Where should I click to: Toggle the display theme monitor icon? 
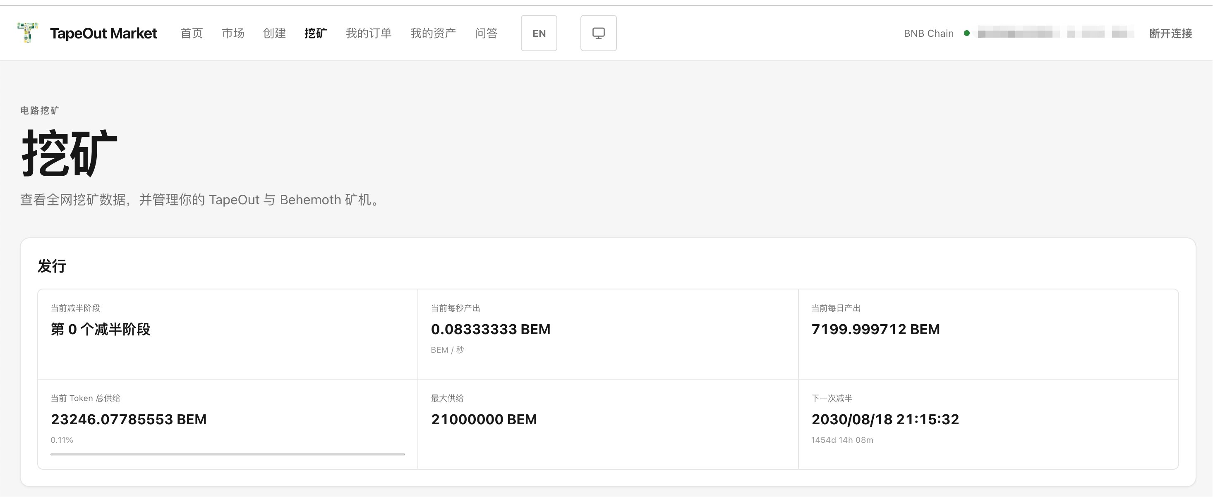[599, 33]
